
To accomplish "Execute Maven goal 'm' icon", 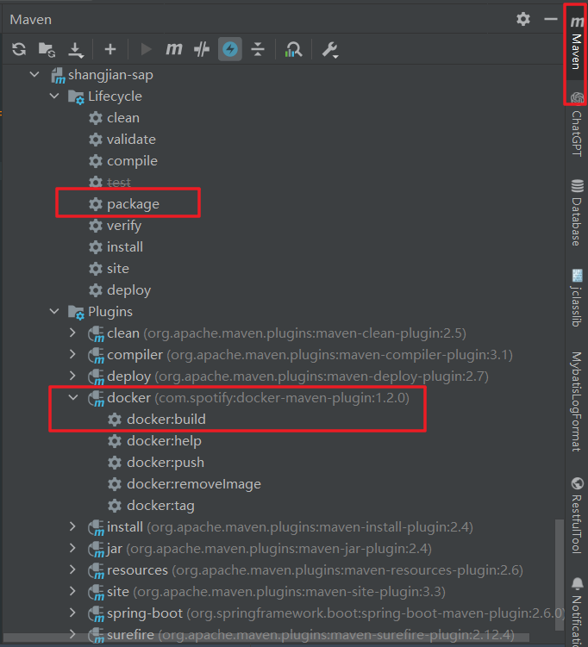I will click(x=174, y=49).
